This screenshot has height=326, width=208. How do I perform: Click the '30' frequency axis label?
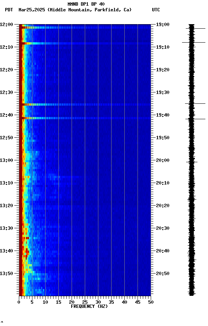tap(98, 302)
